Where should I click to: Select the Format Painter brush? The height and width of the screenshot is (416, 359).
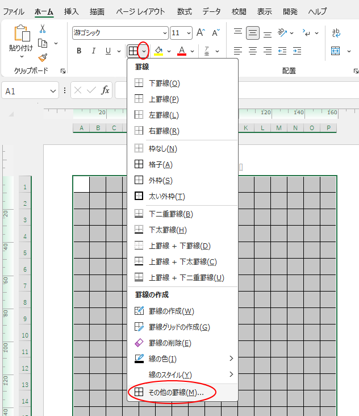43,57
